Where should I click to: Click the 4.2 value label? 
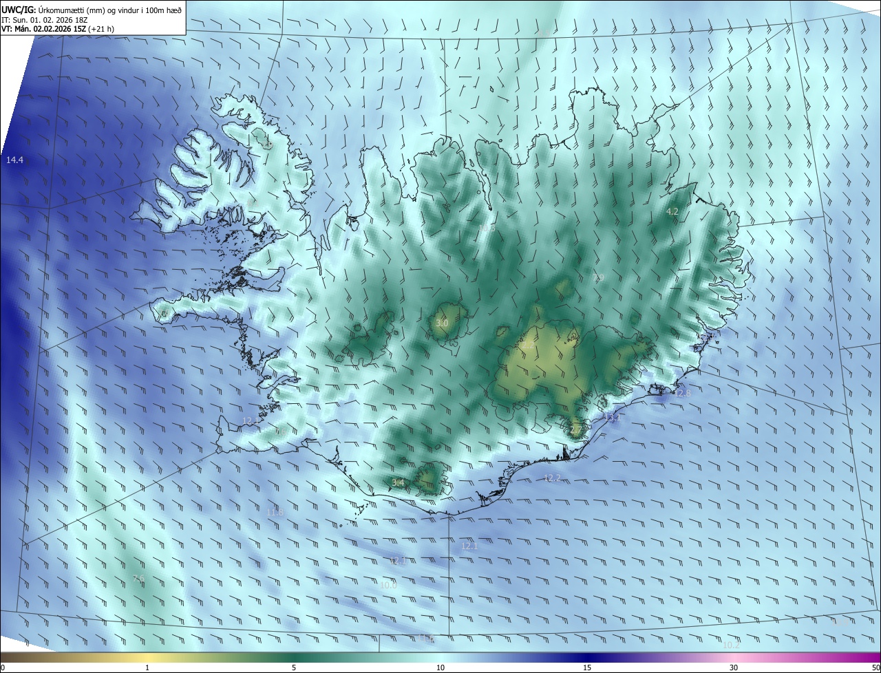pyautogui.click(x=672, y=212)
